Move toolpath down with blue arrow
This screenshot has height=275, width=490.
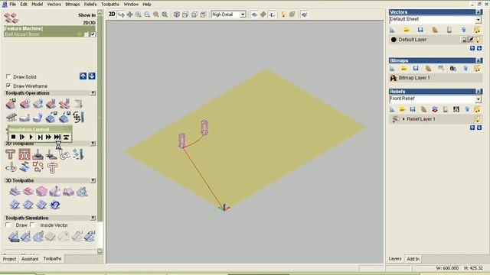click(x=92, y=76)
